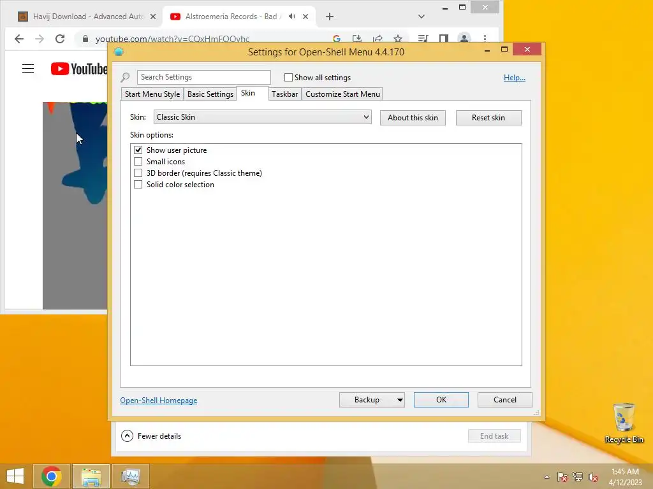Click the Open-Shell icon in the title bar
Image resolution: width=653 pixels, height=489 pixels.
(119, 52)
